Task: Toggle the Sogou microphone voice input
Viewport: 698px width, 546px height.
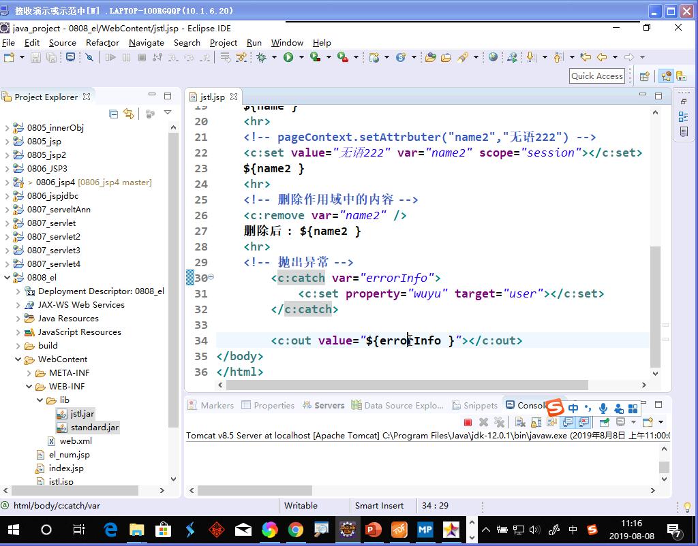Action: pyautogui.click(x=603, y=408)
